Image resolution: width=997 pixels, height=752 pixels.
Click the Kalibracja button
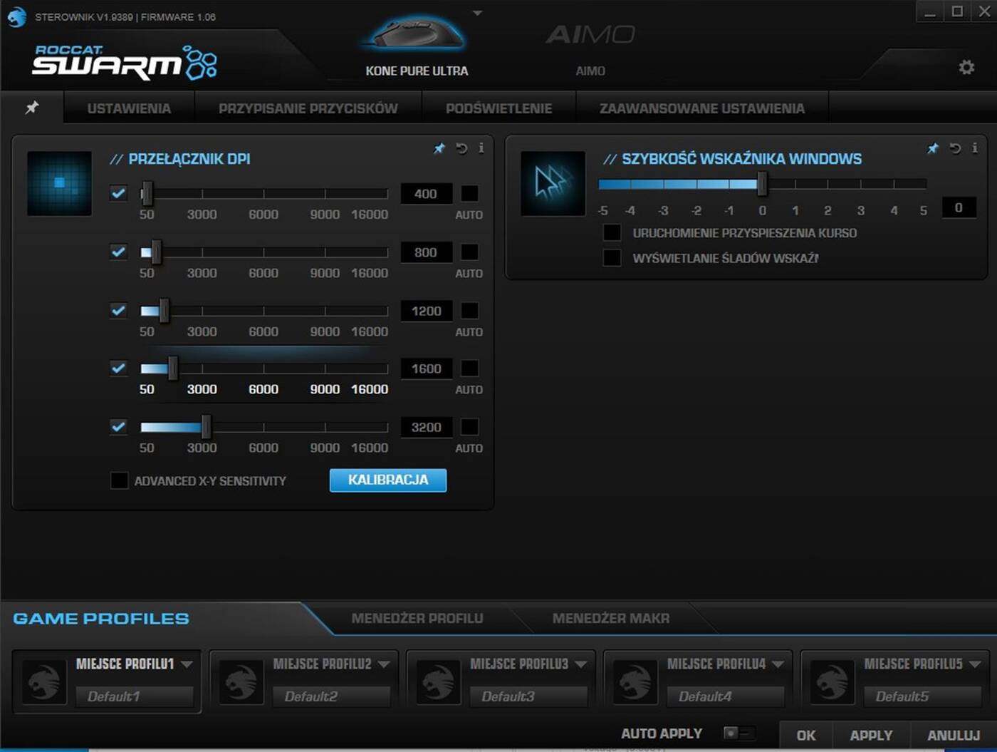click(x=387, y=480)
